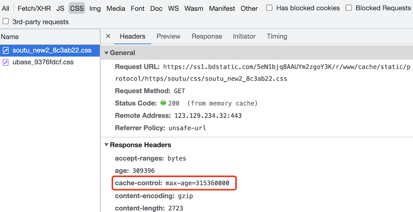This screenshot has height=212, width=413.
Task: Filter requests by Img type
Action: pyautogui.click(x=95, y=8)
